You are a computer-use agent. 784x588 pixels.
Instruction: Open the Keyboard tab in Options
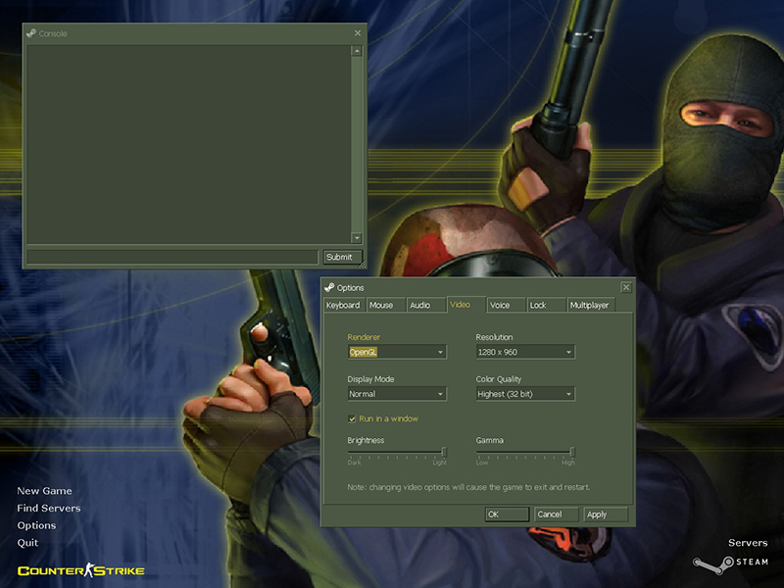[x=344, y=305]
